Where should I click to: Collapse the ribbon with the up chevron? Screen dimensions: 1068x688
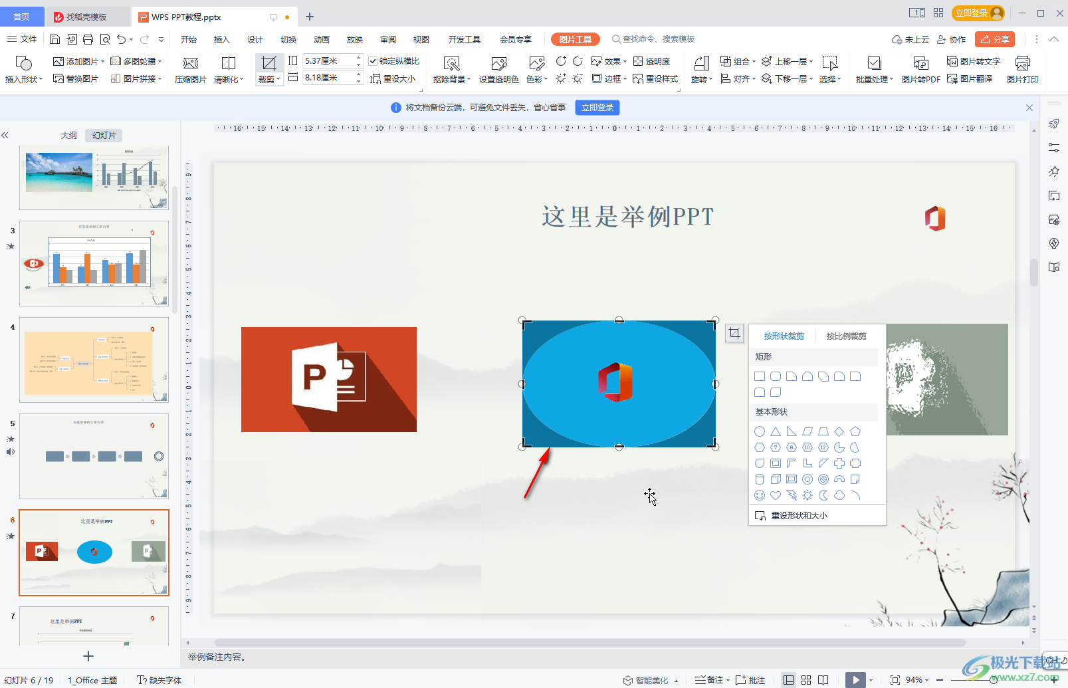(x=1054, y=39)
